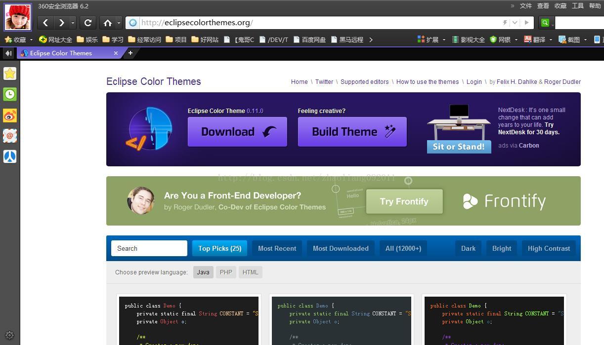Viewport: 604px width, 345px height.
Task: Open the sidebar Renren icon
Action: click(10, 156)
